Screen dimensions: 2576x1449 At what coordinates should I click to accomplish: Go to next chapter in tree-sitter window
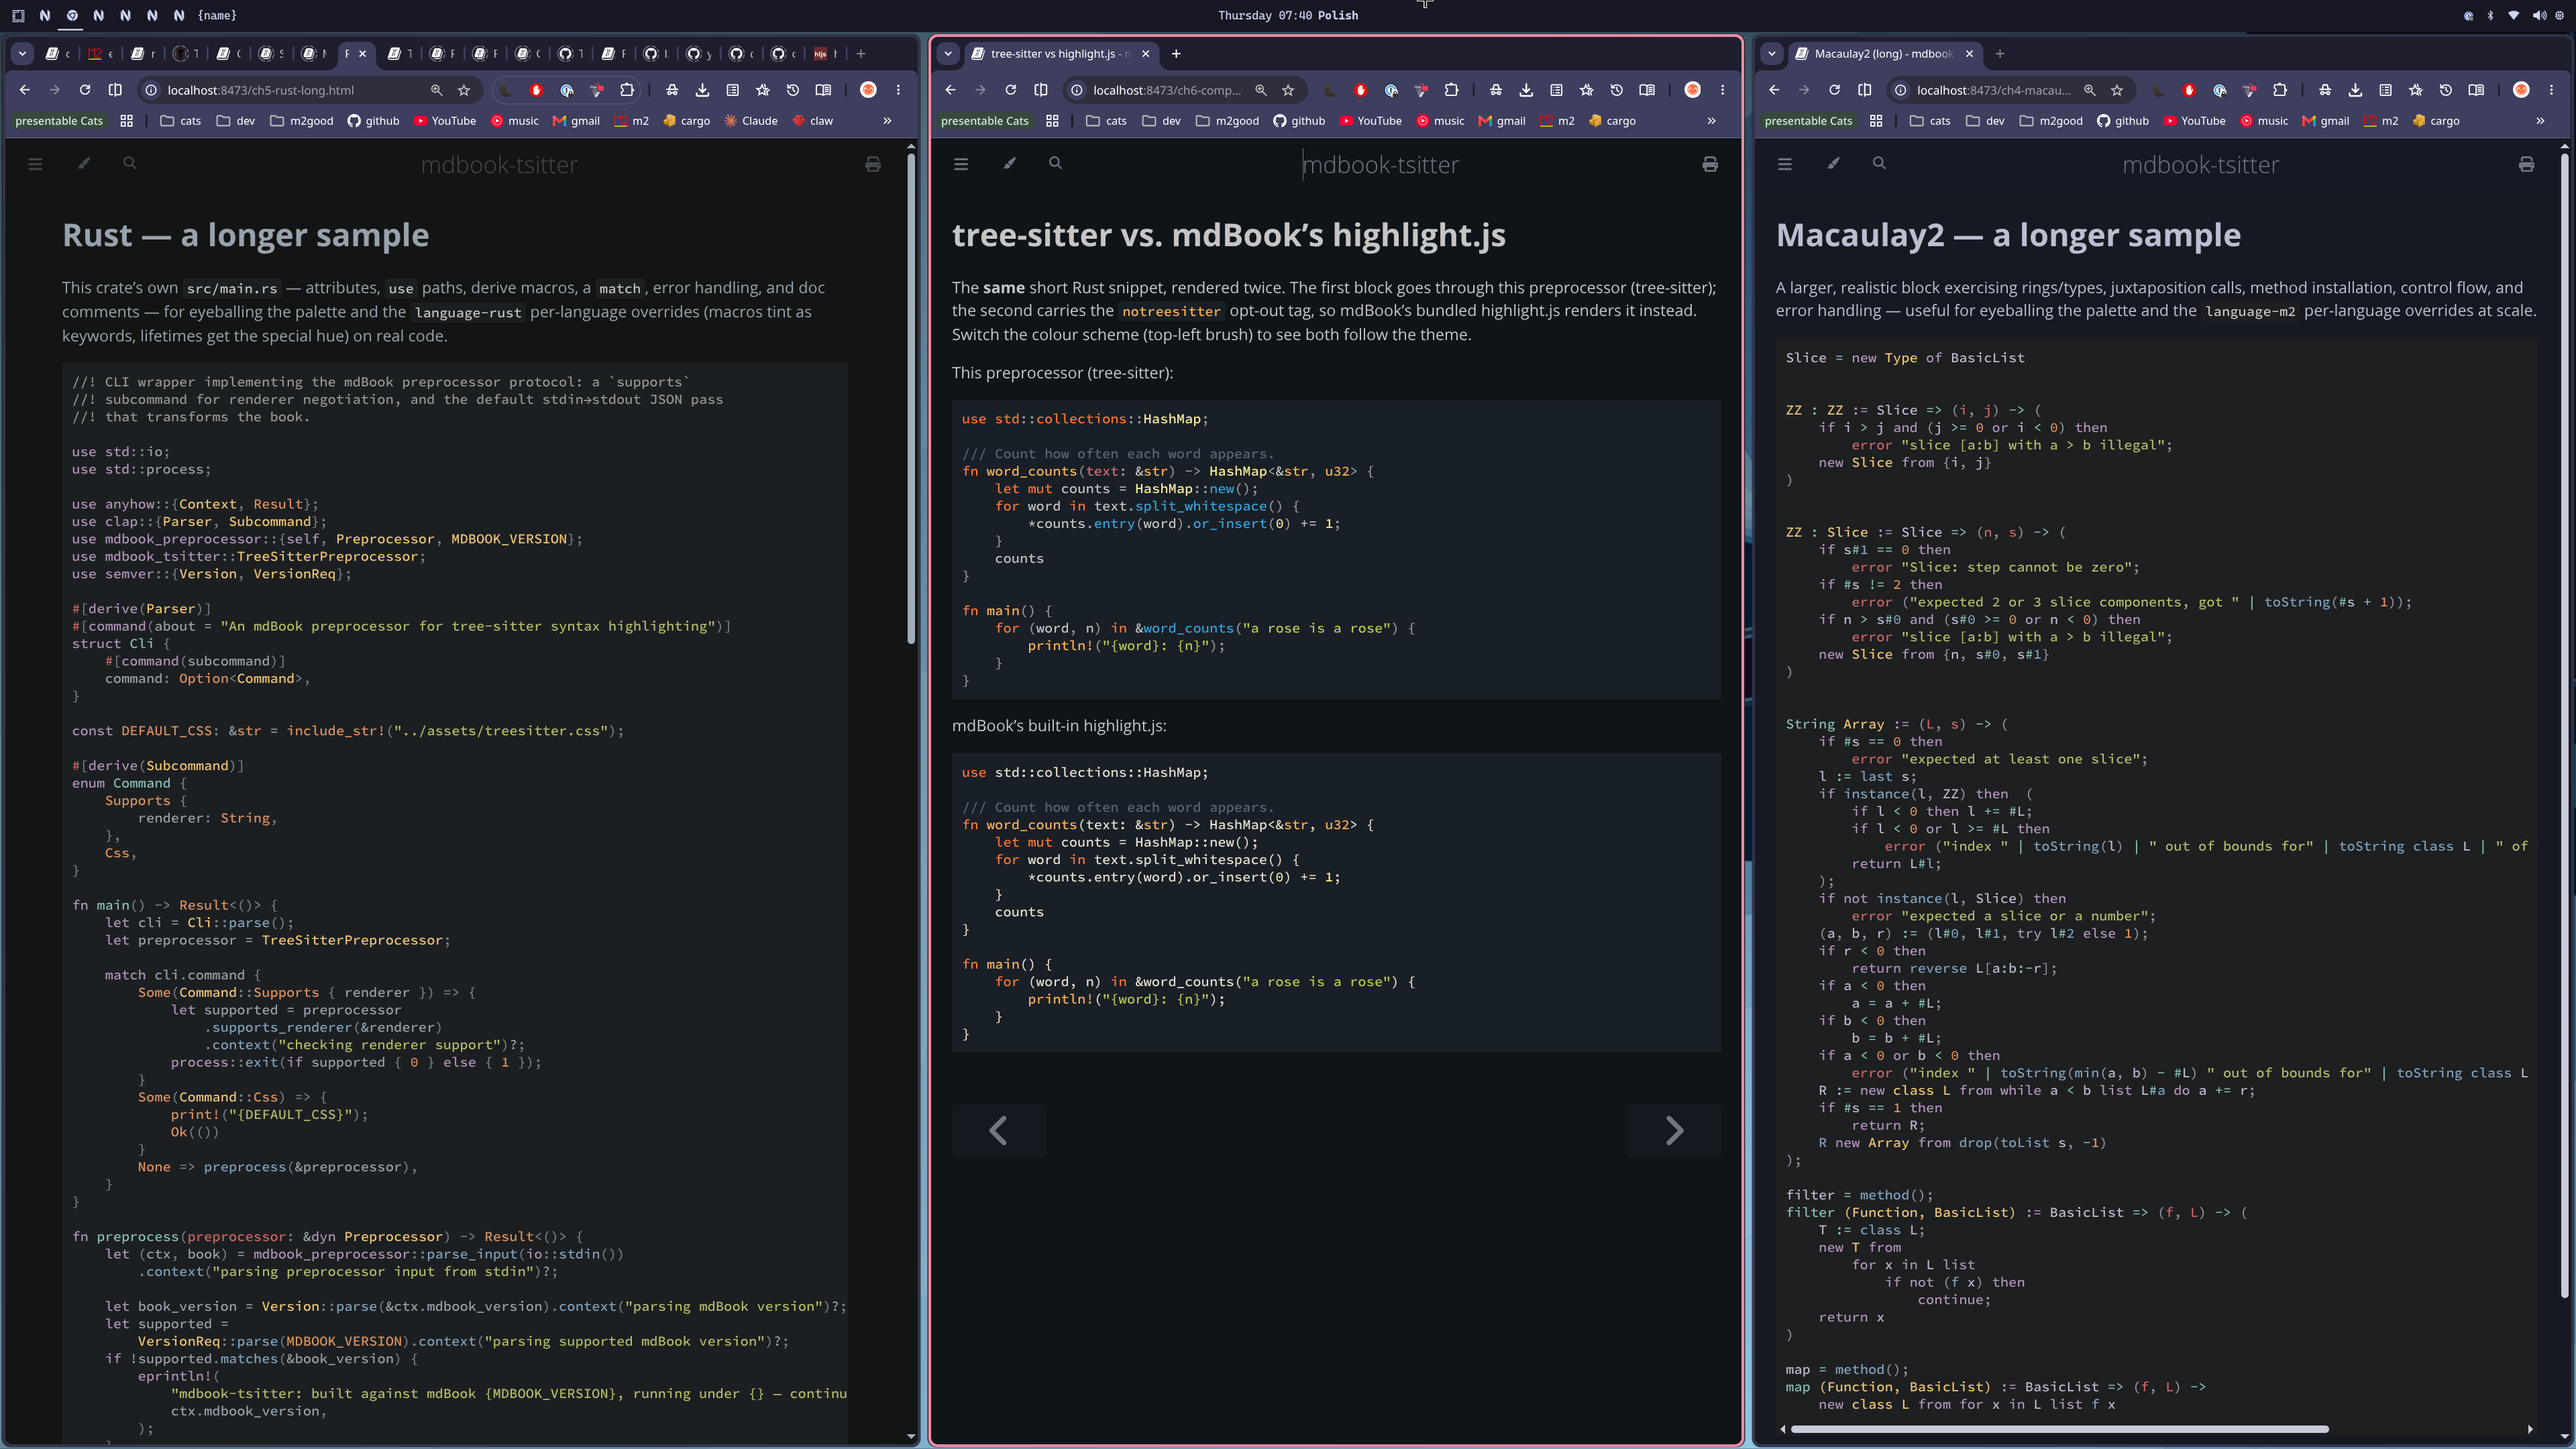pyautogui.click(x=1674, y=1131)
